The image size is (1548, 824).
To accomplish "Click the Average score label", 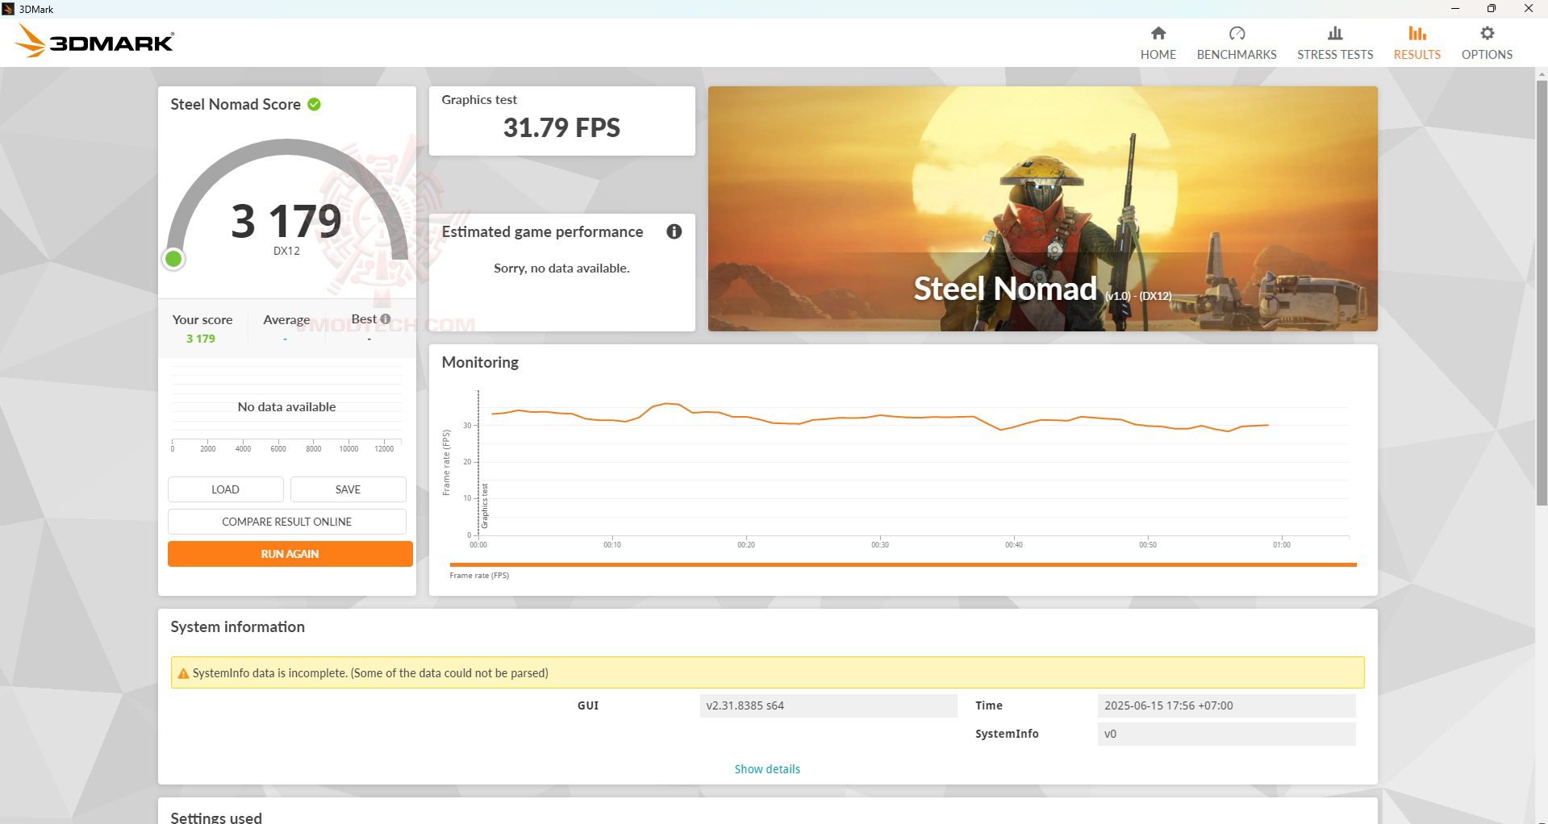I will click(286, 319).
